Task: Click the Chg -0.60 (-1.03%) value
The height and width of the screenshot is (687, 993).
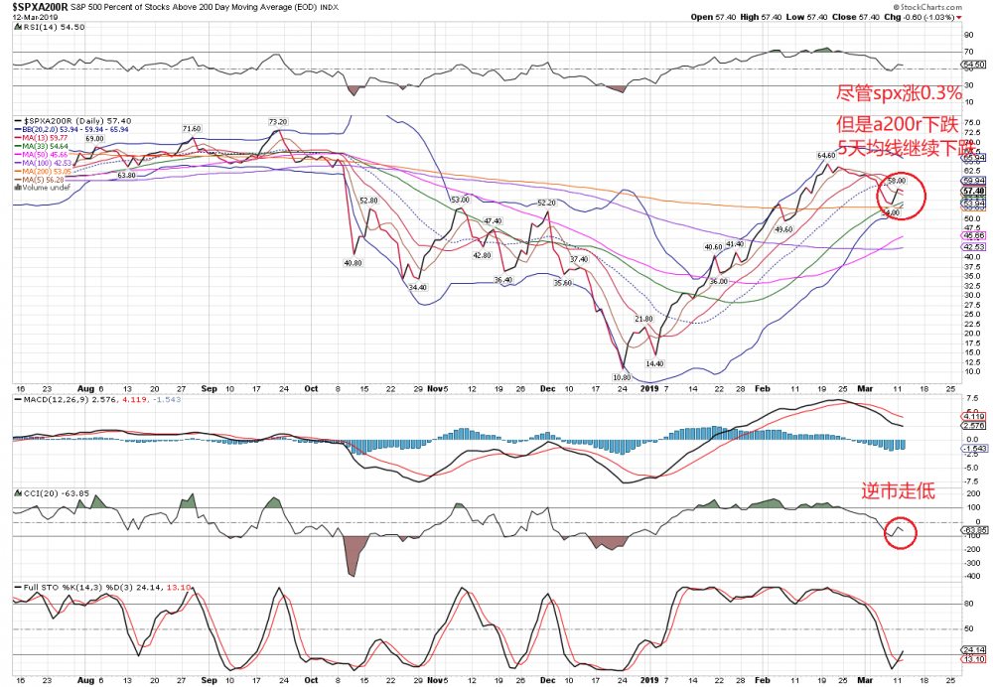Action: tap(919, 17)
